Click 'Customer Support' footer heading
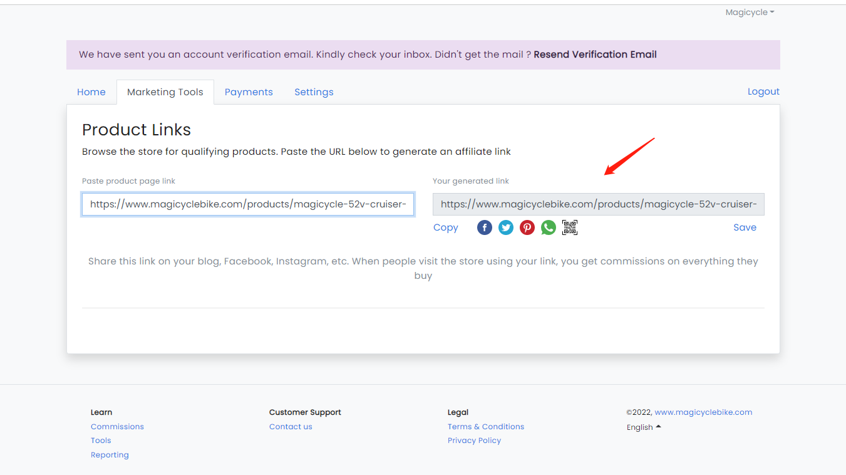 click(x=305, y=412)
